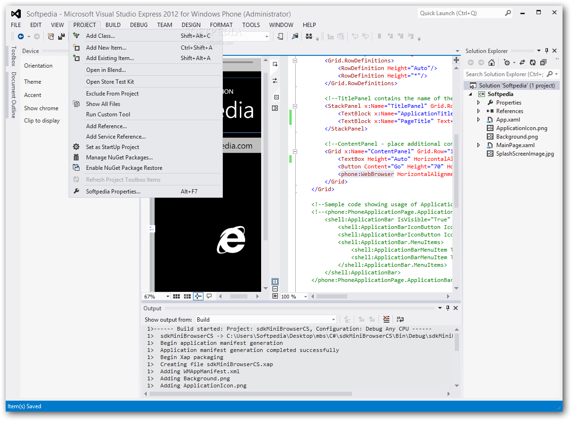This screenshot has height=421, width=572.
Task: Pin the Solution Explorer panel
Action: point(547,51)
